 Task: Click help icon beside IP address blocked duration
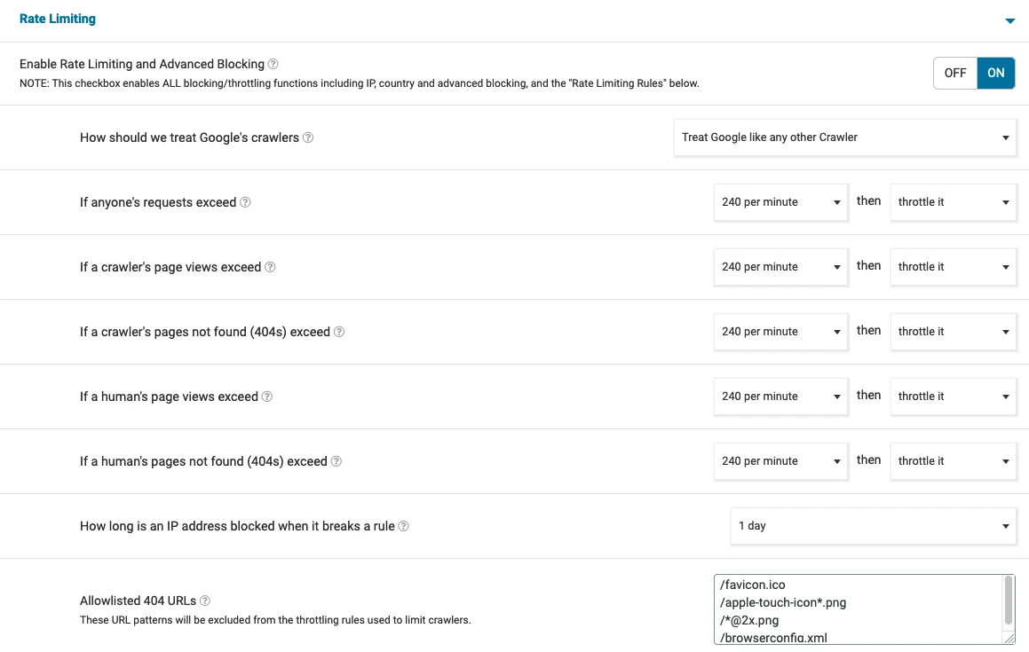coord(404,526)
